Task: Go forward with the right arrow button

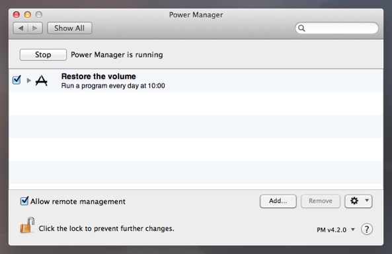Action: point(35,28)
